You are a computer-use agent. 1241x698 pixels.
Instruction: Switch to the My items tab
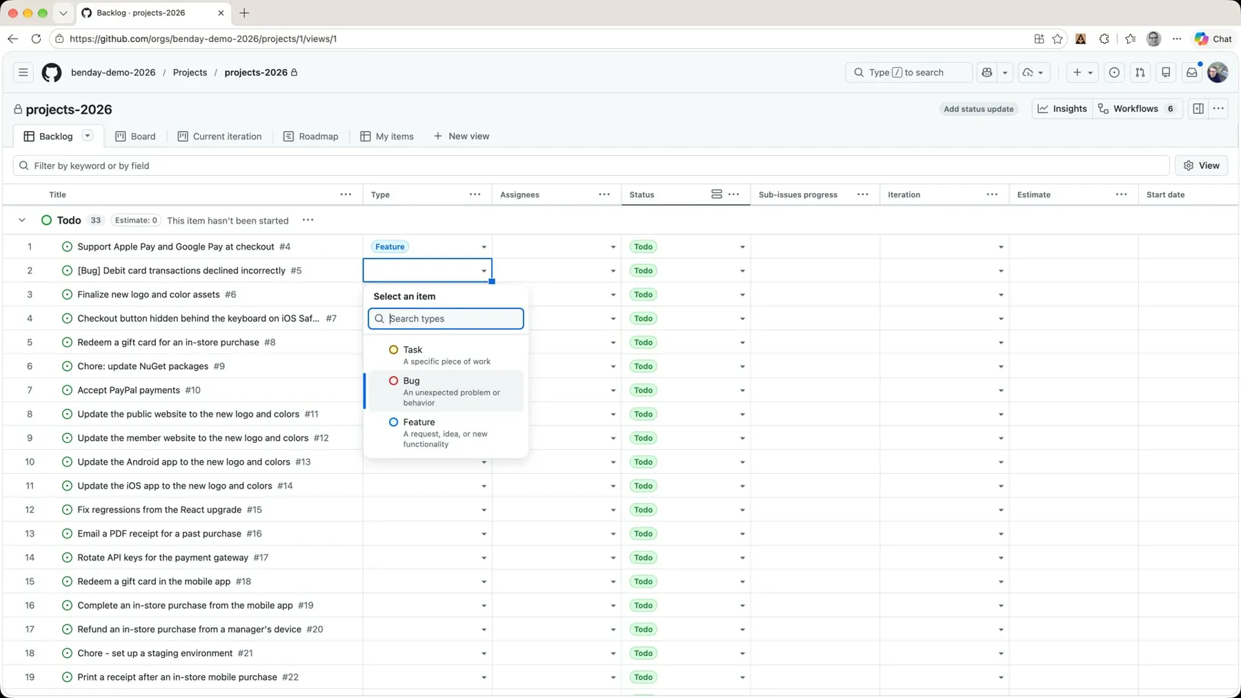[387, 137]
